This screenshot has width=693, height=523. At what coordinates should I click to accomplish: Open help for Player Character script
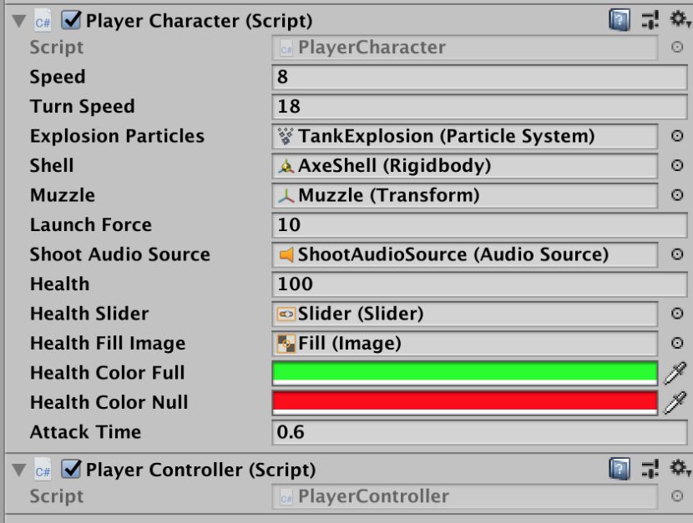coord(620,20)
